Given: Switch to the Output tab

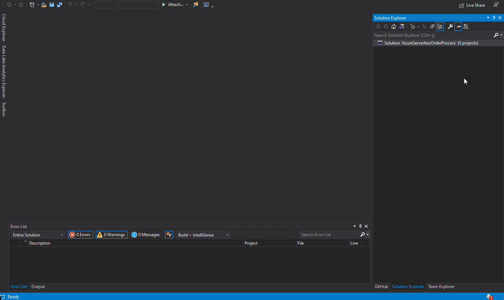Looking at the screenshot, I should coord(38,287).
